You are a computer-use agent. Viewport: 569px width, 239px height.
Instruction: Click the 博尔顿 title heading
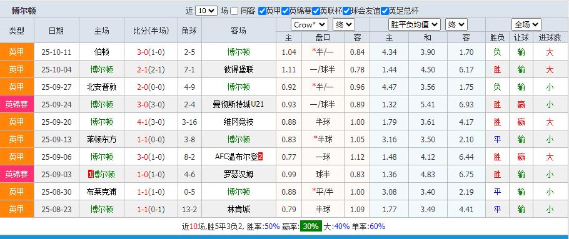click(x=24, y=11)
